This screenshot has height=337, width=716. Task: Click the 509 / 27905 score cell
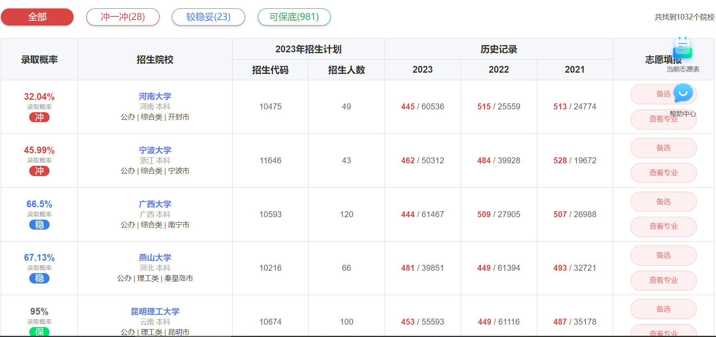[499, 214]
